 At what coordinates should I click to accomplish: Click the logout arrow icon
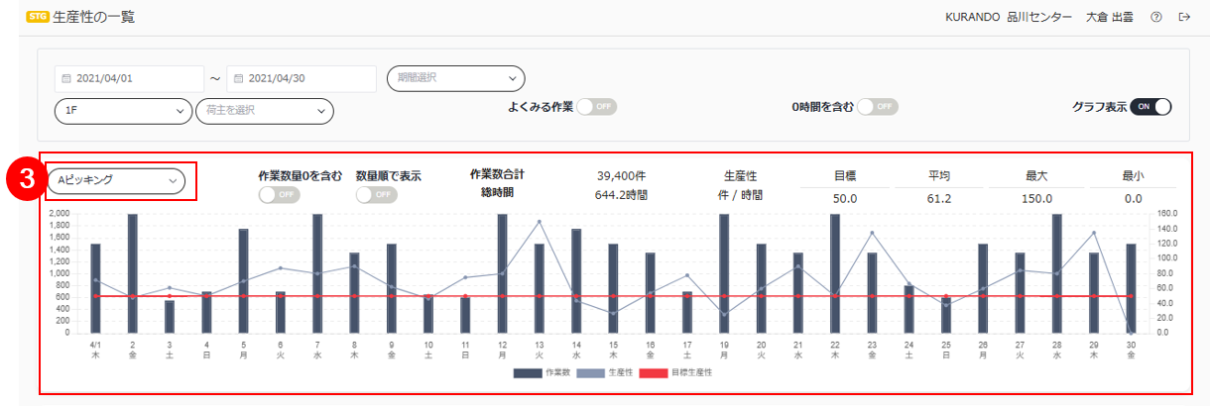tap(1183, 17)
